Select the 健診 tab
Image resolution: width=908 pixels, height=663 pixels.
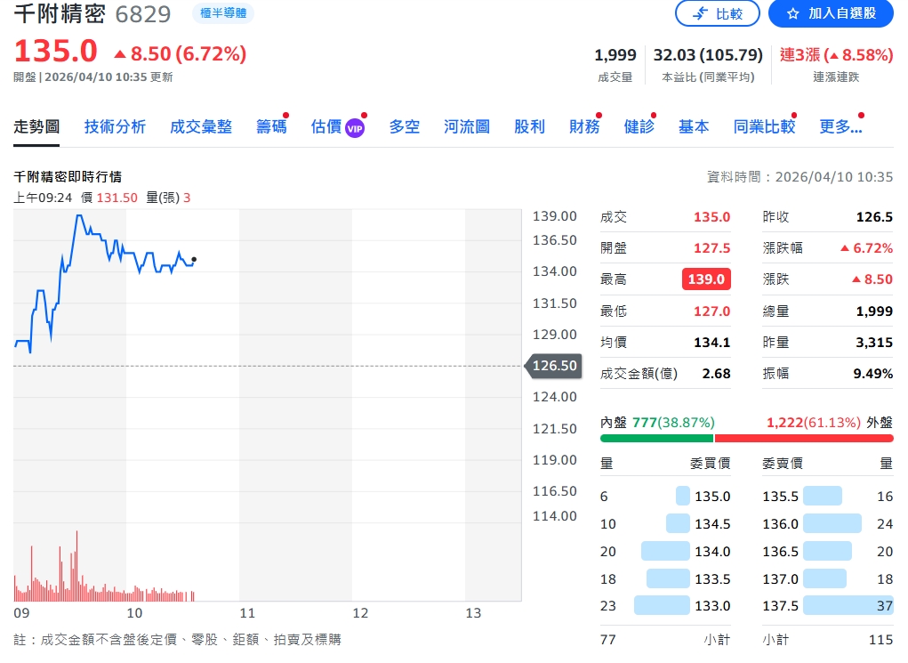click(x=640, y=126)
